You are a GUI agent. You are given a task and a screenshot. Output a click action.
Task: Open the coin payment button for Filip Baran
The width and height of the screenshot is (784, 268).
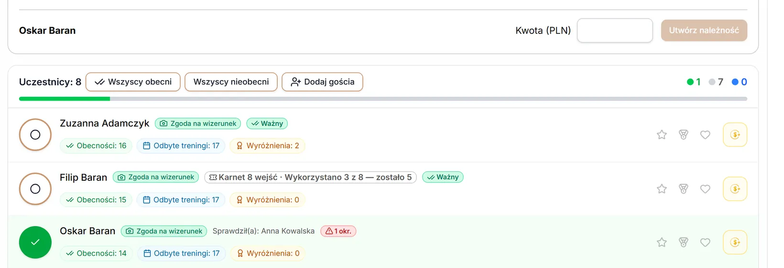coord(735,189)
